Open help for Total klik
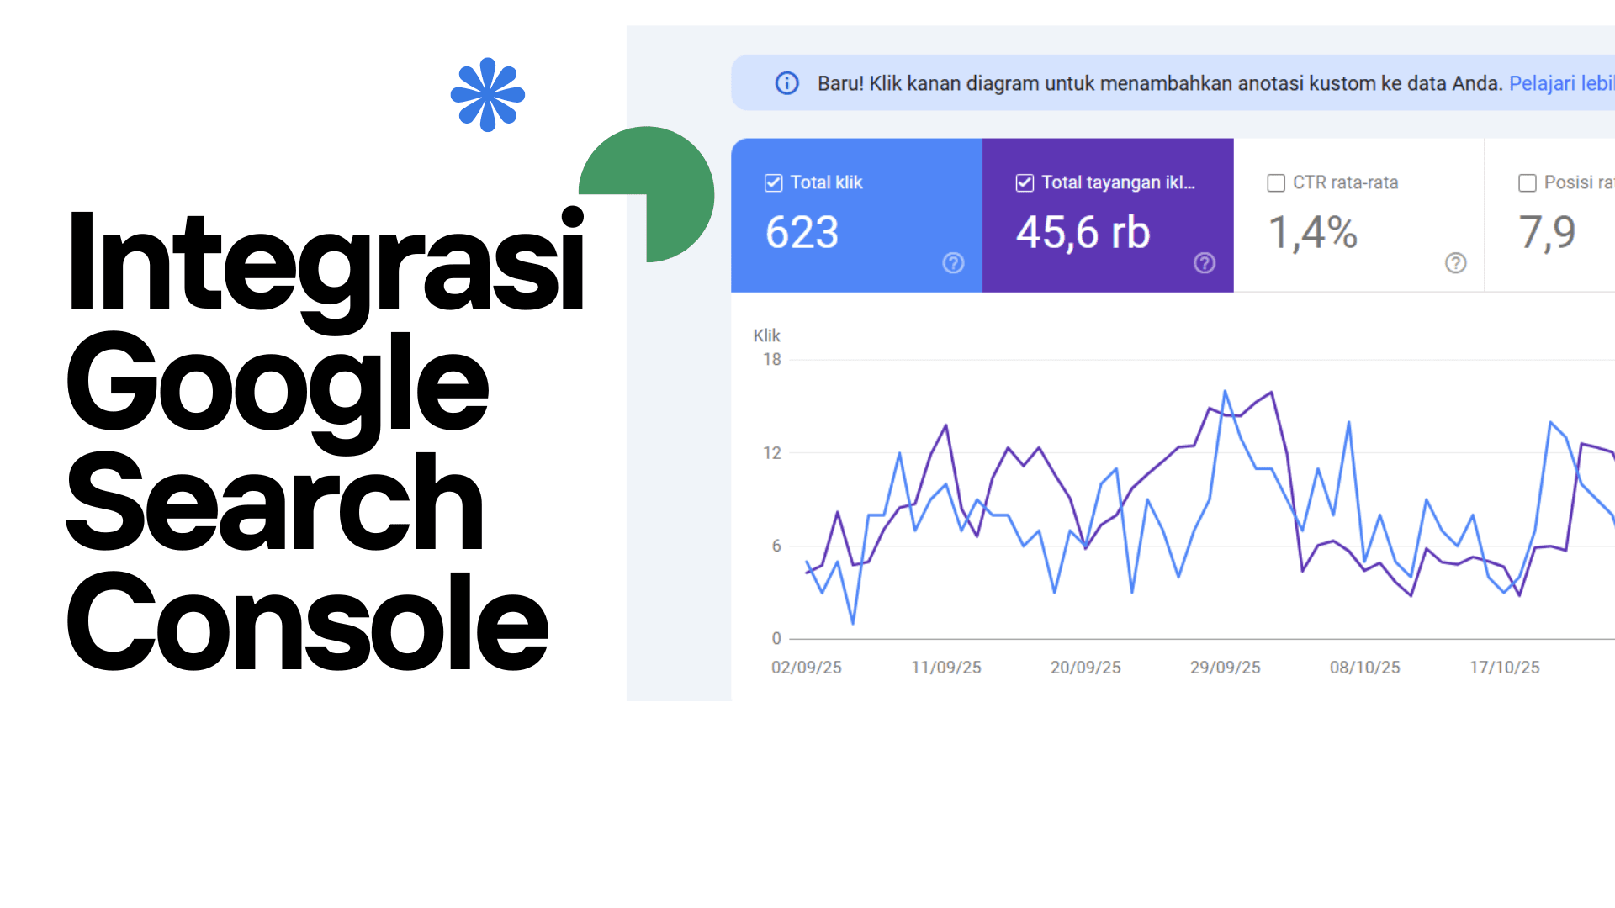Image resolution: width=1615 pixels, height=908 pixels. pos(953,263)
